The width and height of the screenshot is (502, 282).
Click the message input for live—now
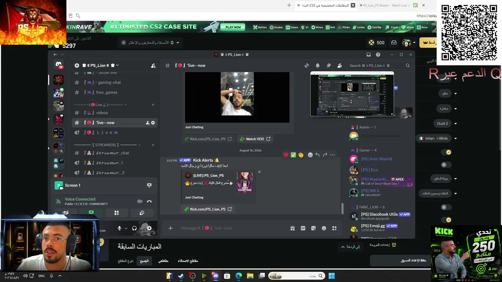233,228
